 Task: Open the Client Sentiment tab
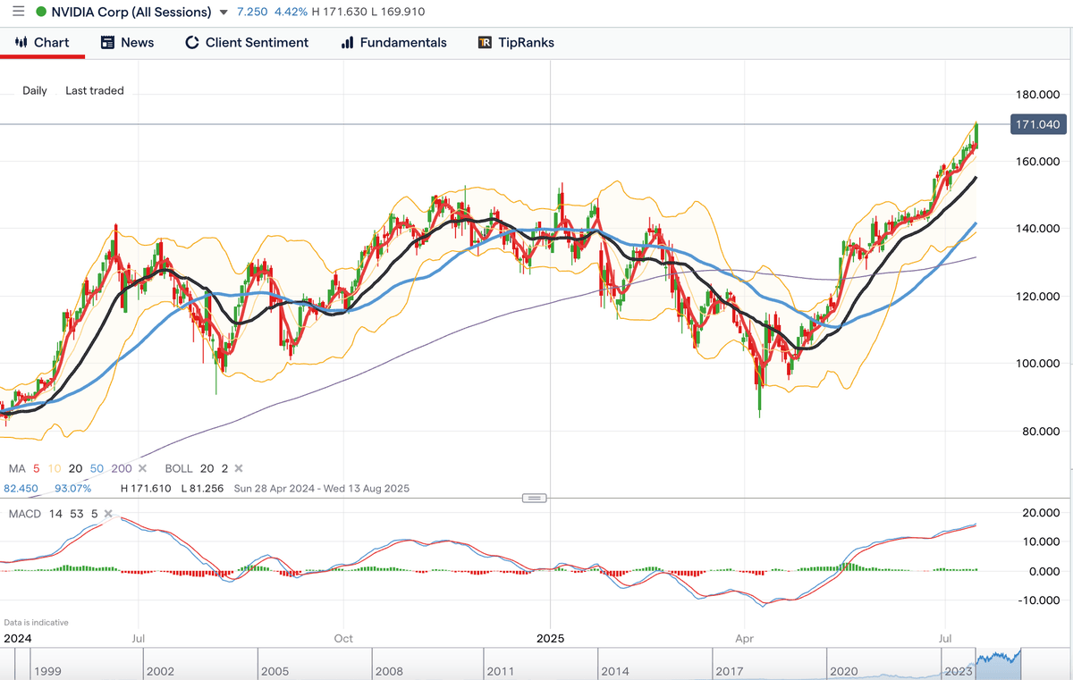tap(247, 42)
